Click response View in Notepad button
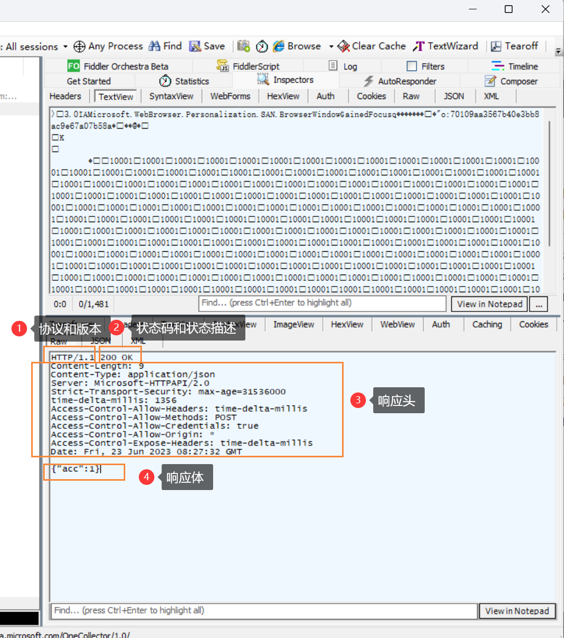 [x=517, y=611]
